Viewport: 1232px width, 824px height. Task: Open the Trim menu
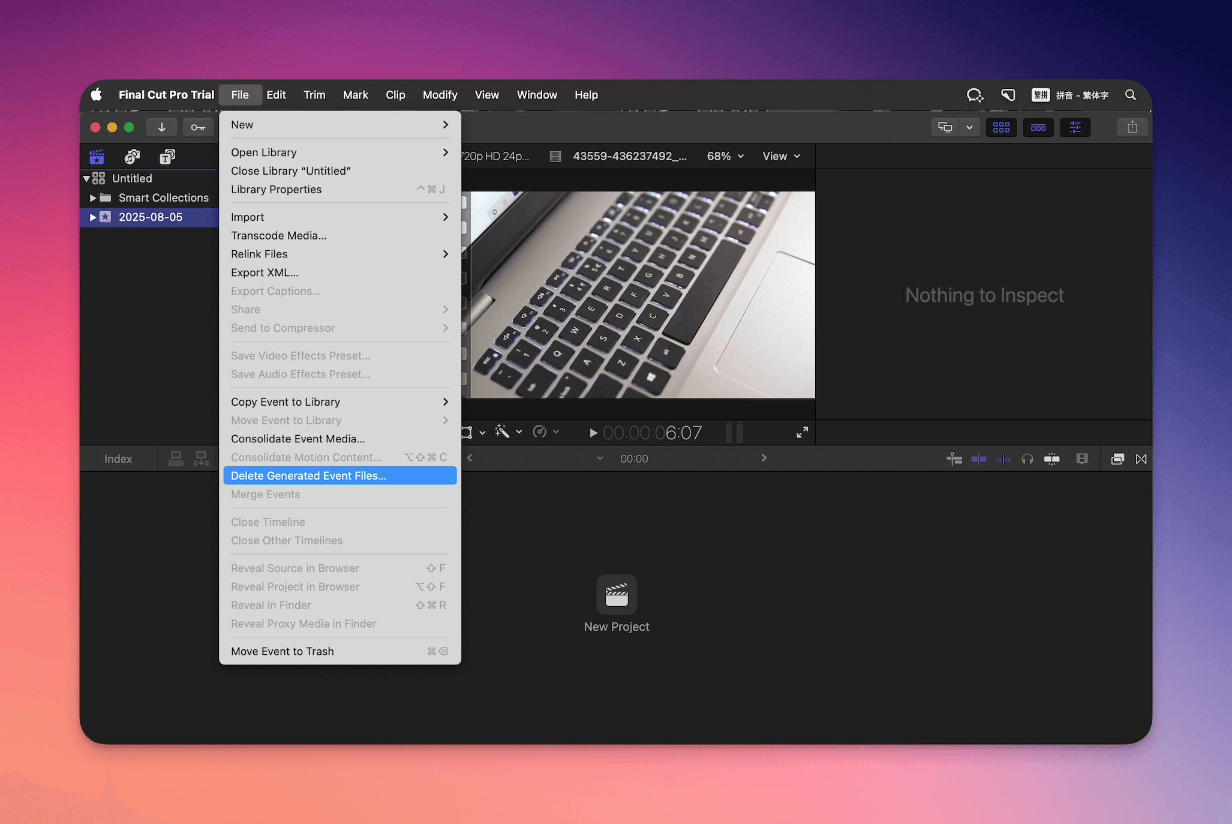coord(314,95)
